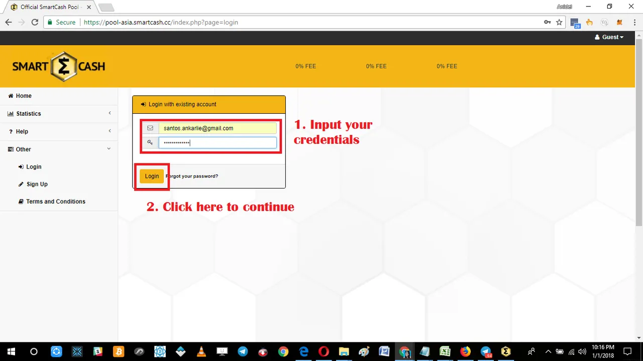Click the middle 0% FEE header text
This screenshot has width=643, height=361.
tap(376, 66)
